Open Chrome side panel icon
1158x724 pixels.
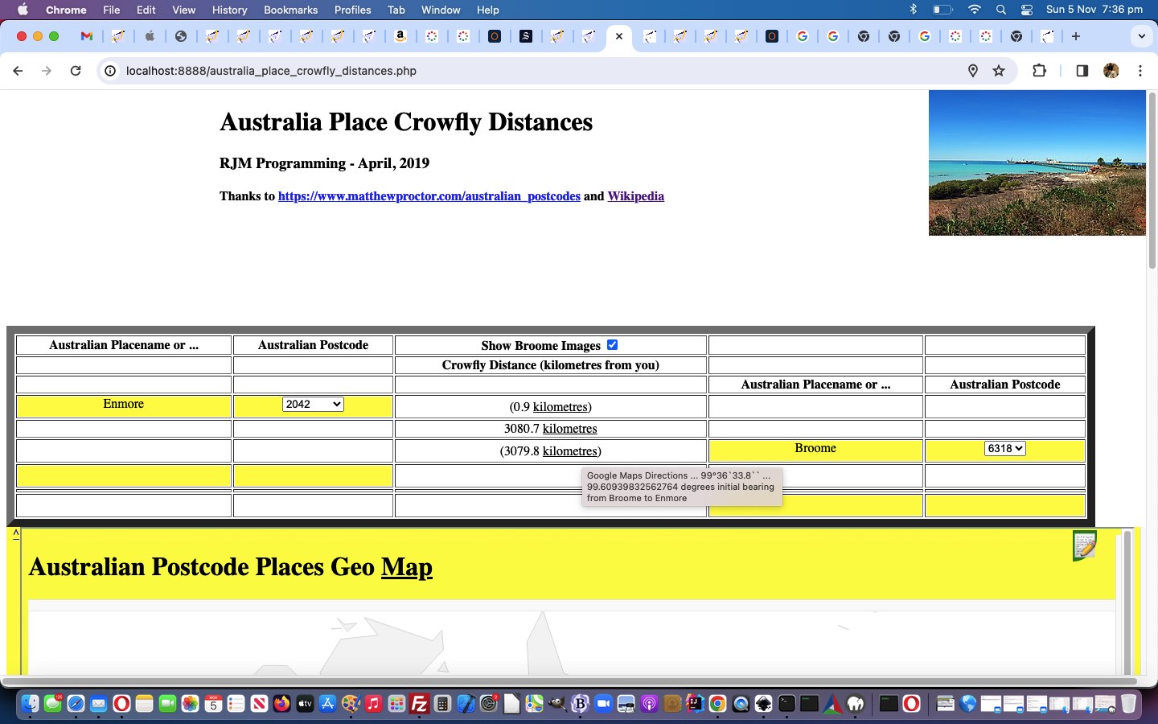(1082, 71)
